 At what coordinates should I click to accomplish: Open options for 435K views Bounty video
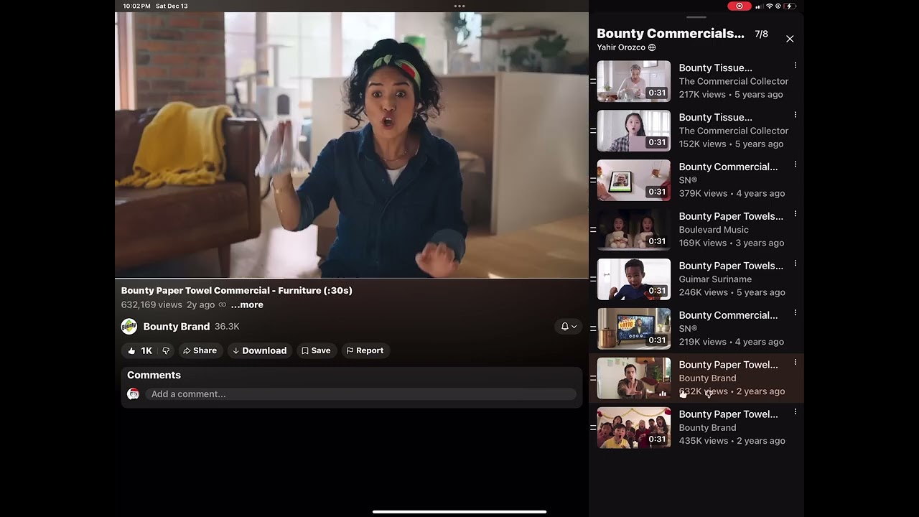pos(795,413)
